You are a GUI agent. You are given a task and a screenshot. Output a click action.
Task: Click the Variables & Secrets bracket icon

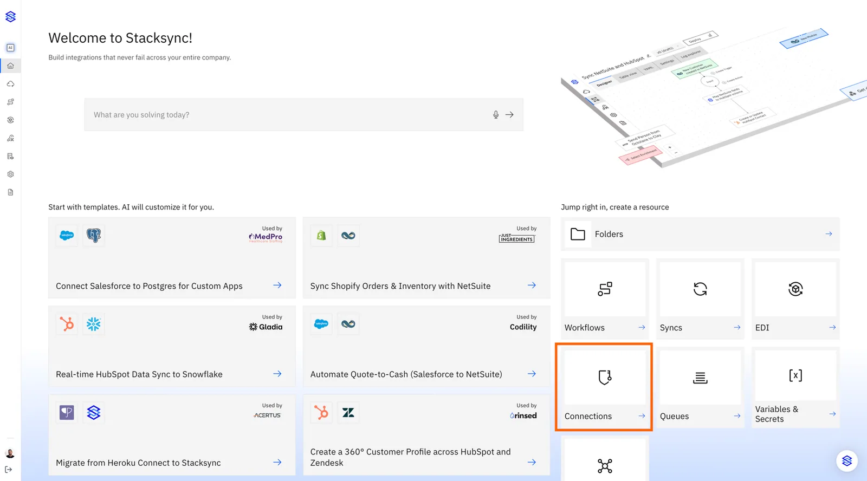[795, 375]
